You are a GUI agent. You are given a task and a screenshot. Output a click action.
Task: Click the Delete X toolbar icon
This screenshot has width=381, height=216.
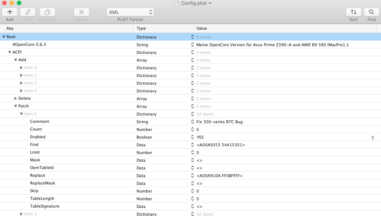tap(81, 12)
